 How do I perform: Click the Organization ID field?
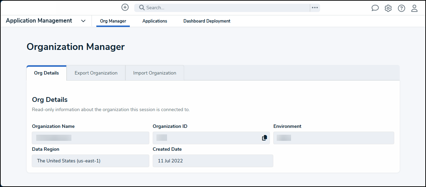211,138
